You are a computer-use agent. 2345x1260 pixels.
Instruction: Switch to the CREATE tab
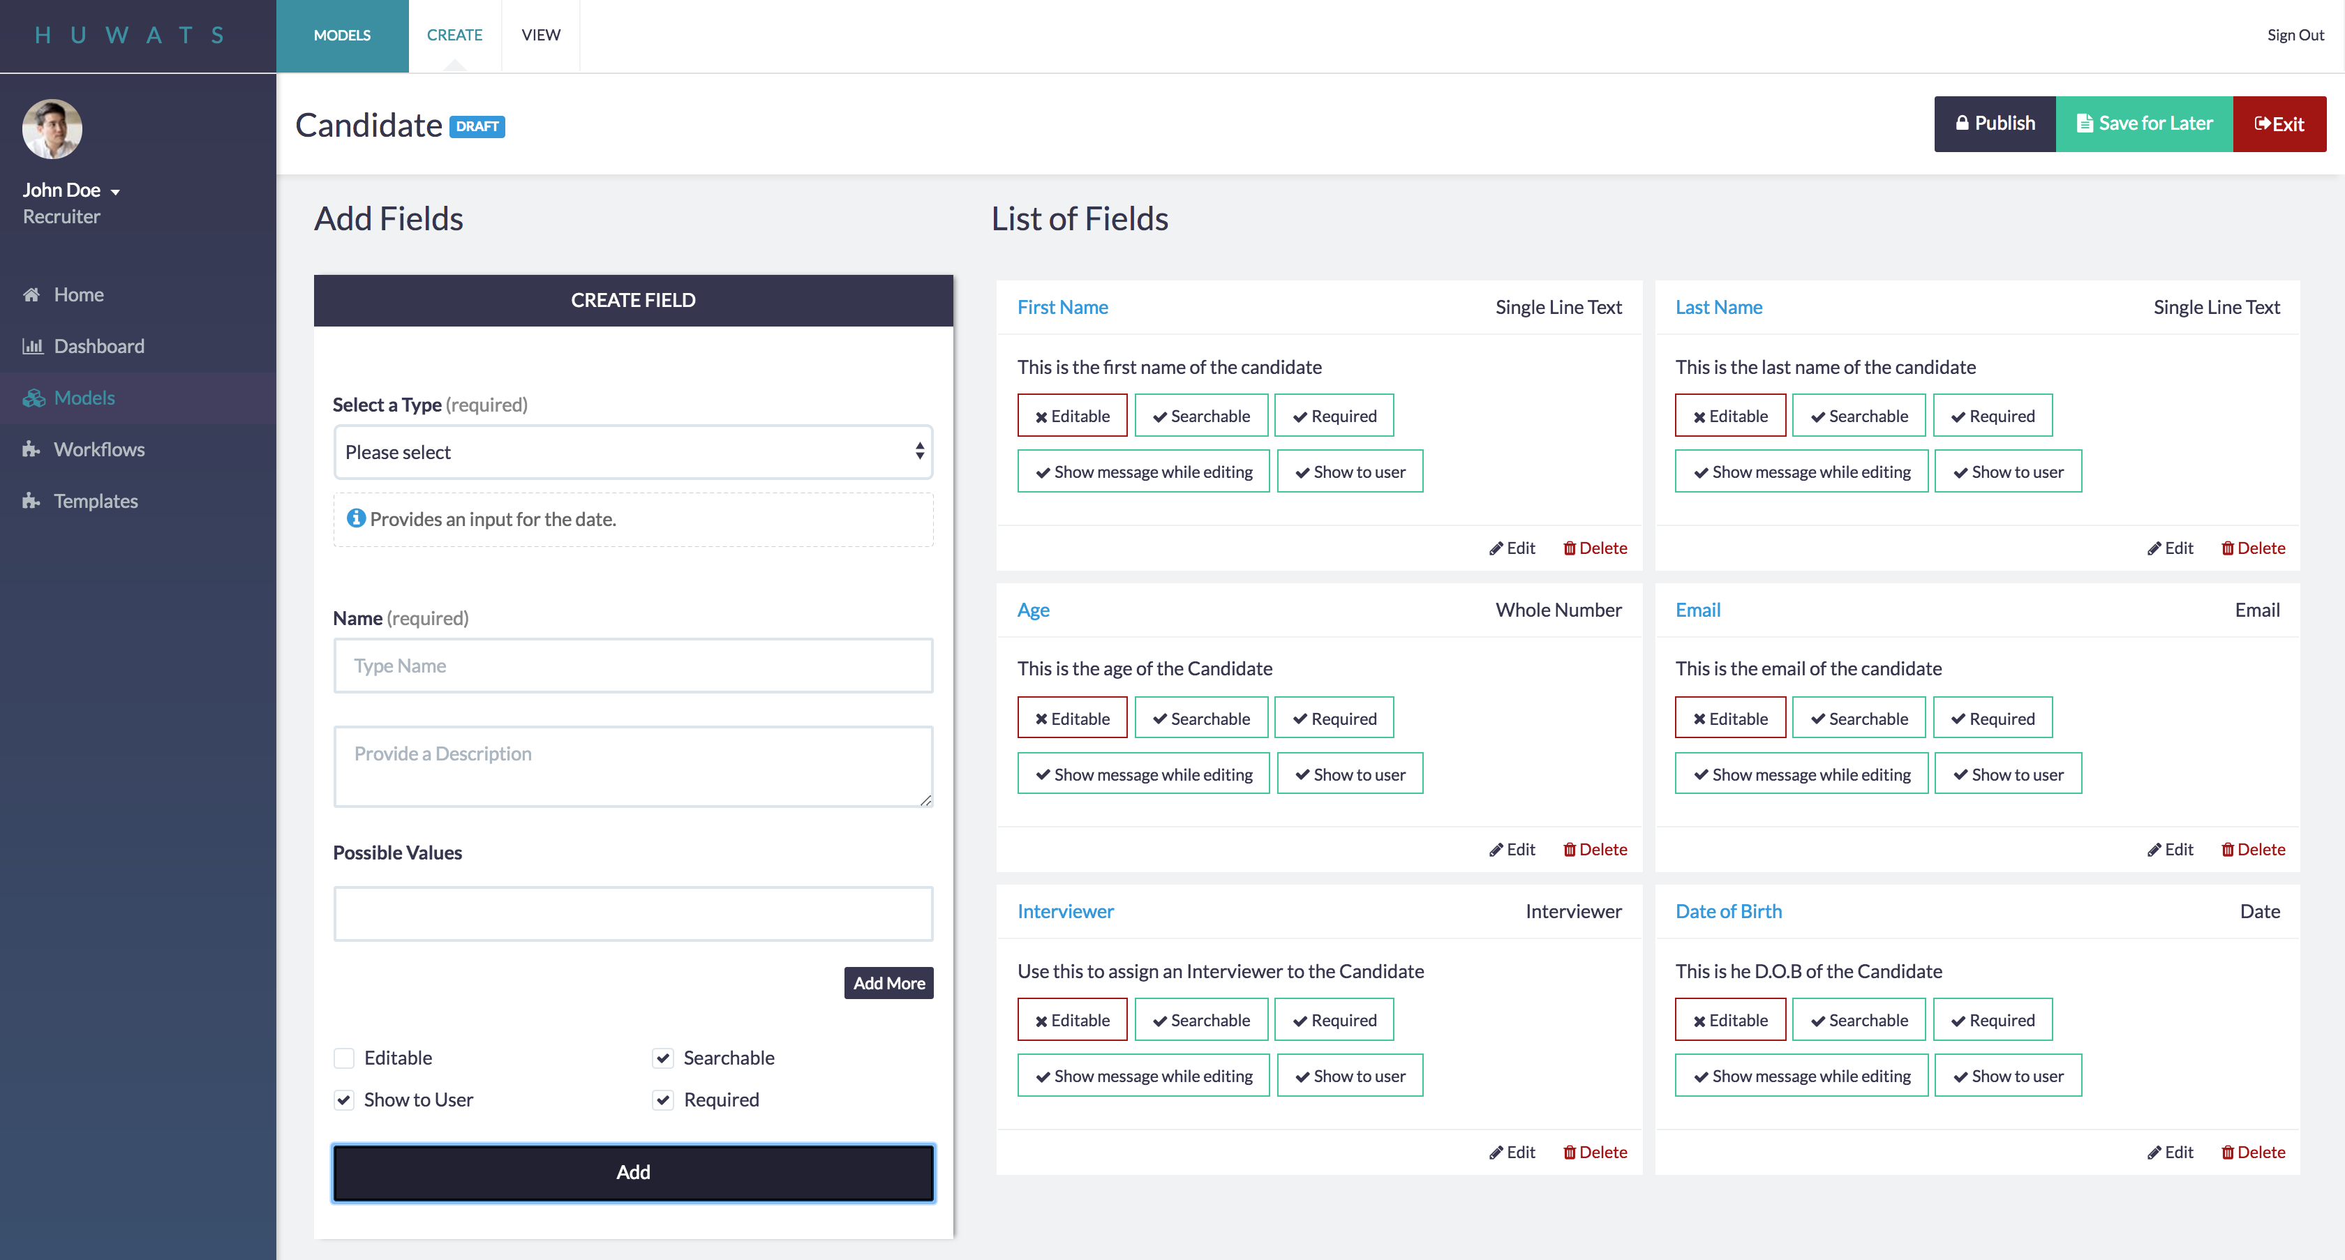click(454, 36)
